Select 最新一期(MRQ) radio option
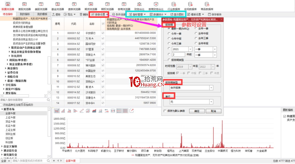Image resolution: width=295 pixels, height=164 pixels. click(x=169, y=29)
